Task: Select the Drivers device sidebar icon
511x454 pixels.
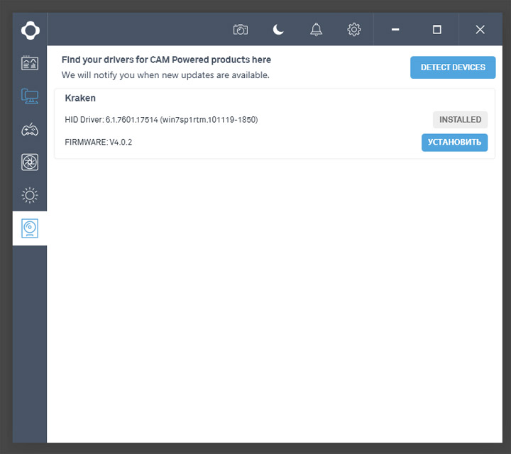Action: [30, 228]
